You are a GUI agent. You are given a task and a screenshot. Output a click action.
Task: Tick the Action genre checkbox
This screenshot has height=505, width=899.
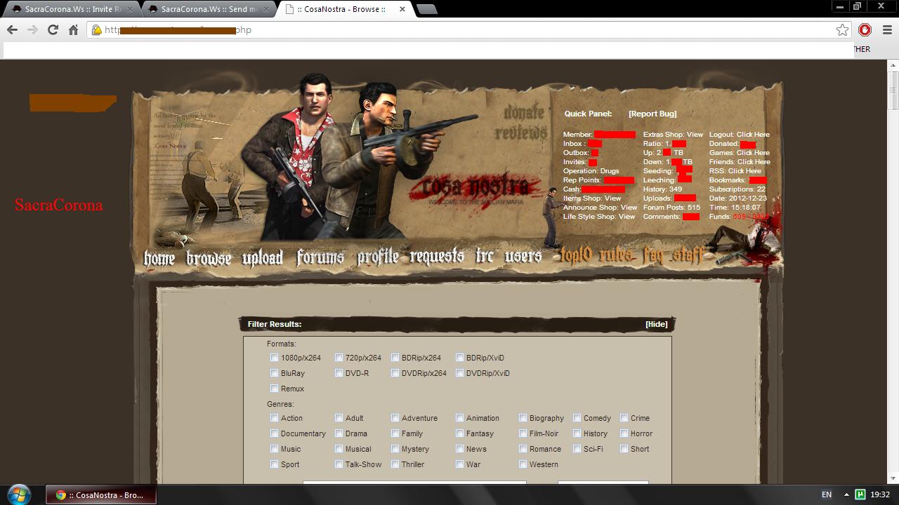275,418
